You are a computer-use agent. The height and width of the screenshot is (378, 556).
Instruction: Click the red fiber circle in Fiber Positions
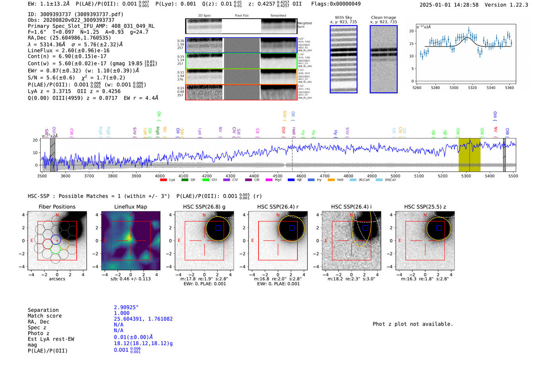click(47, 244)
